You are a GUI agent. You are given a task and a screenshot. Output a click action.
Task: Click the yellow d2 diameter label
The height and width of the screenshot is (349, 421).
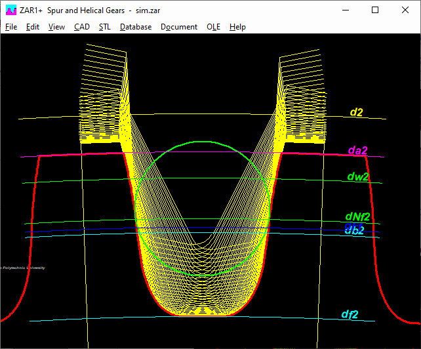356,112
